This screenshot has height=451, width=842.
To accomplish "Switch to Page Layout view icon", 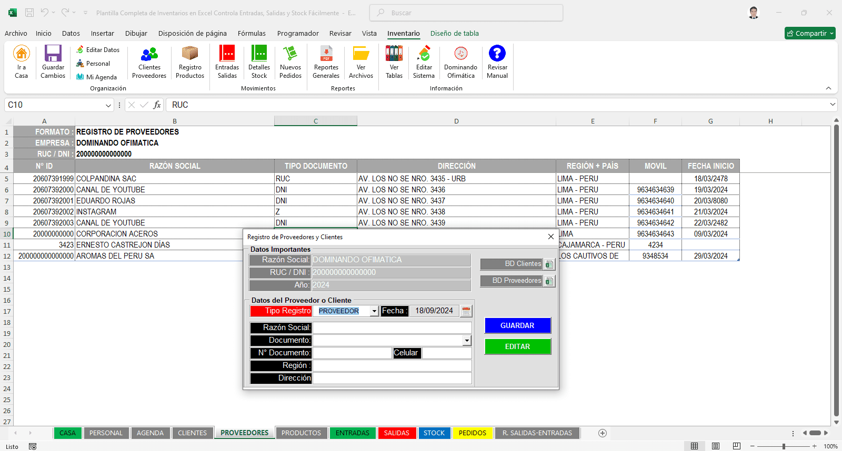I will pos(716,446).
